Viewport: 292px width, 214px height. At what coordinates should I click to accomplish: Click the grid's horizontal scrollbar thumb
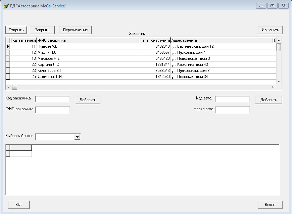point(14,87)
